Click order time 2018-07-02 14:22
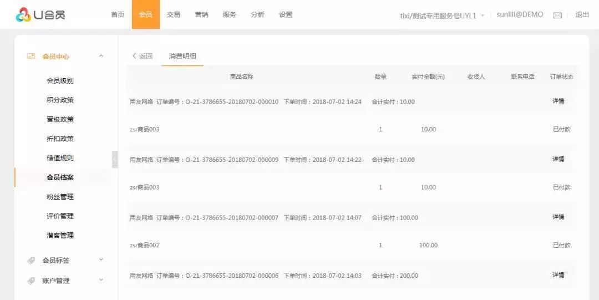Image resolution: width=599 pixels, height=300 pixels. [337, 159]
